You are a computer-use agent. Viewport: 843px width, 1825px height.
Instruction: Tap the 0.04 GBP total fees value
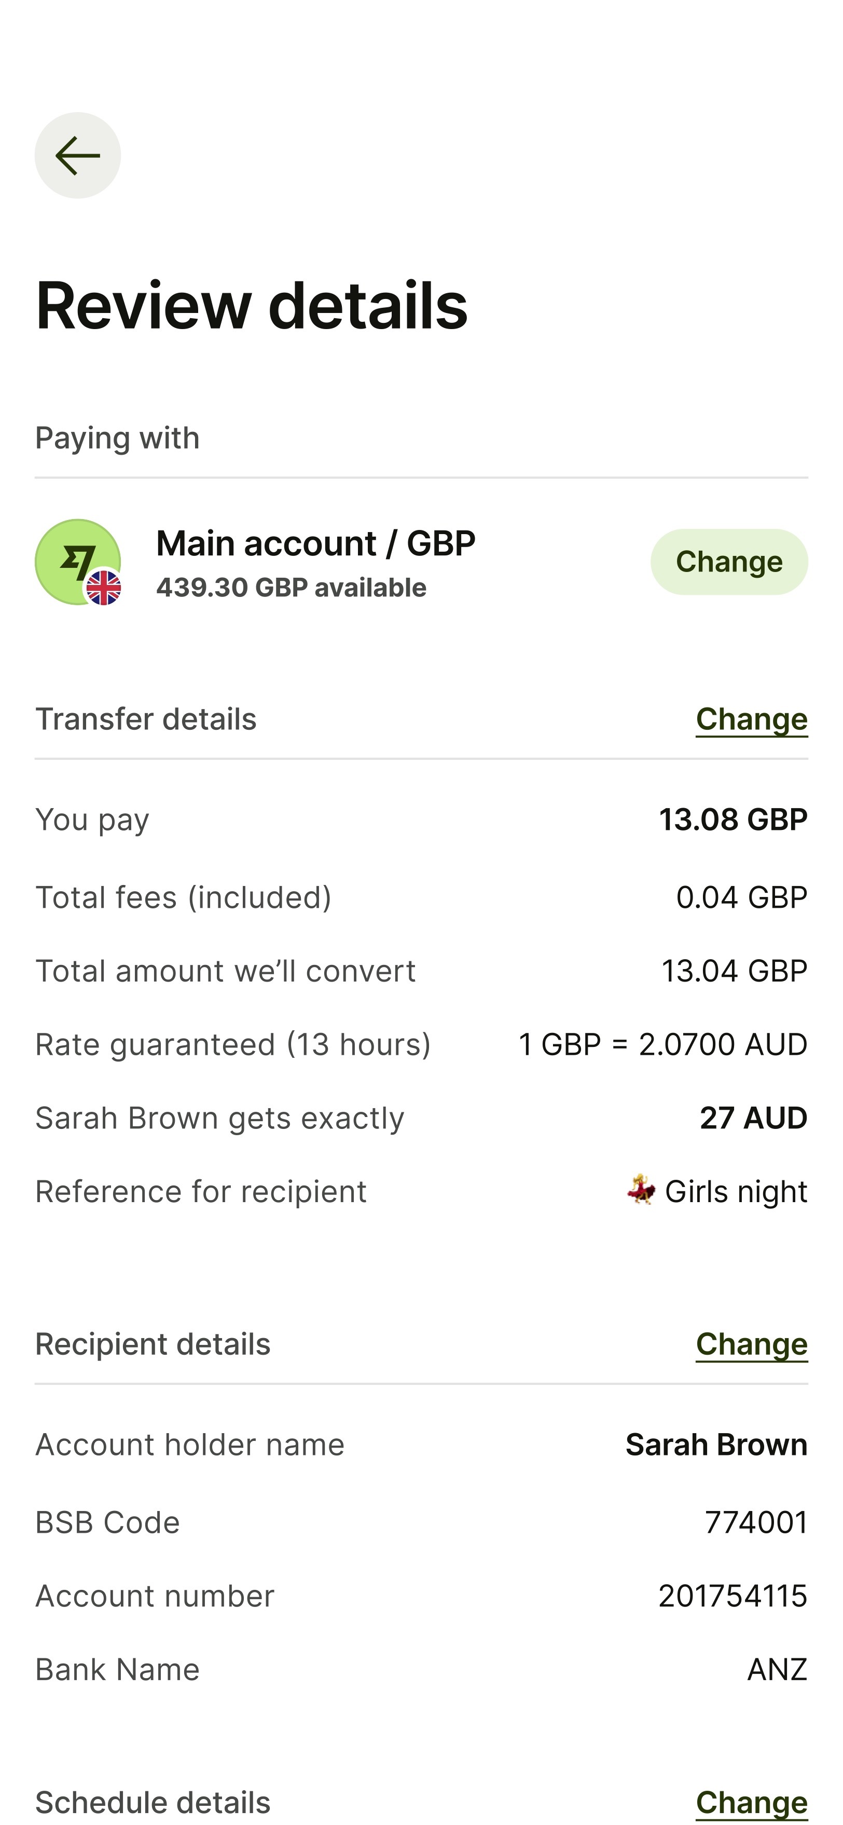tap(741, 897)
